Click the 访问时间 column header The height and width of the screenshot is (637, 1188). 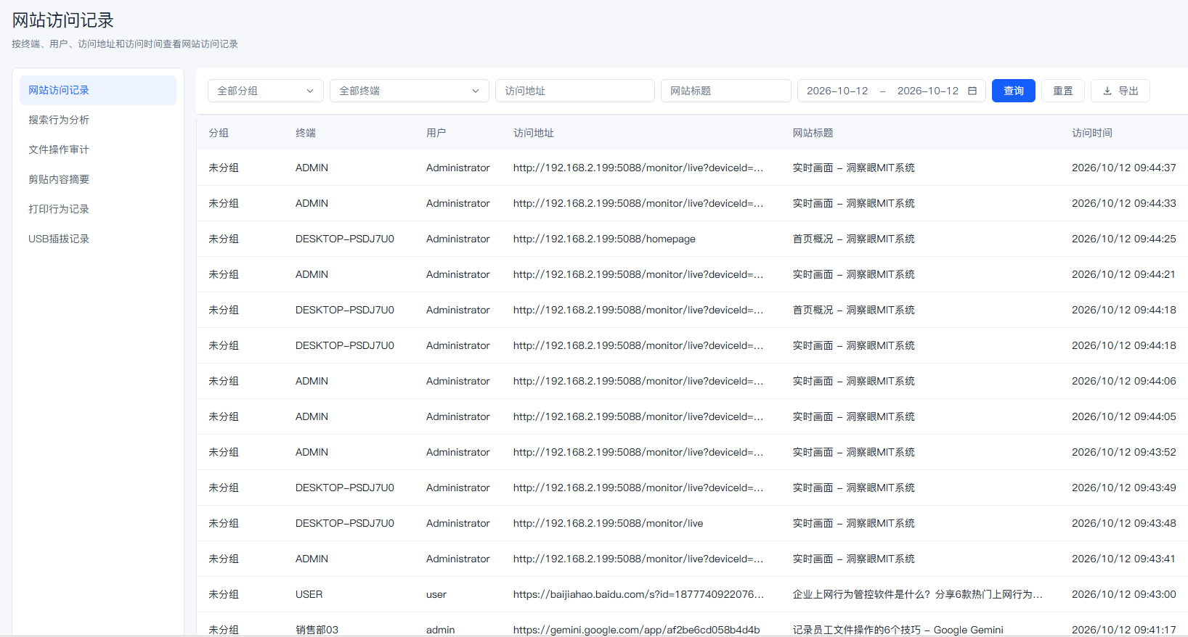tap(1092, 133)
